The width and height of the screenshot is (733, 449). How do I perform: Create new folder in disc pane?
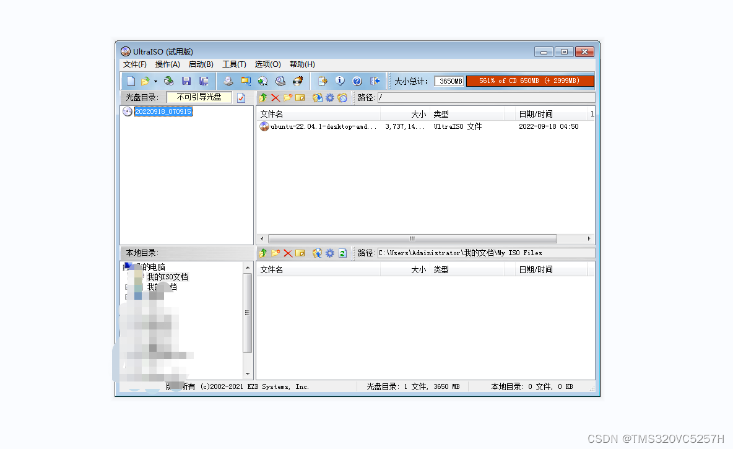pyautogui.click(x=287, y=97)
